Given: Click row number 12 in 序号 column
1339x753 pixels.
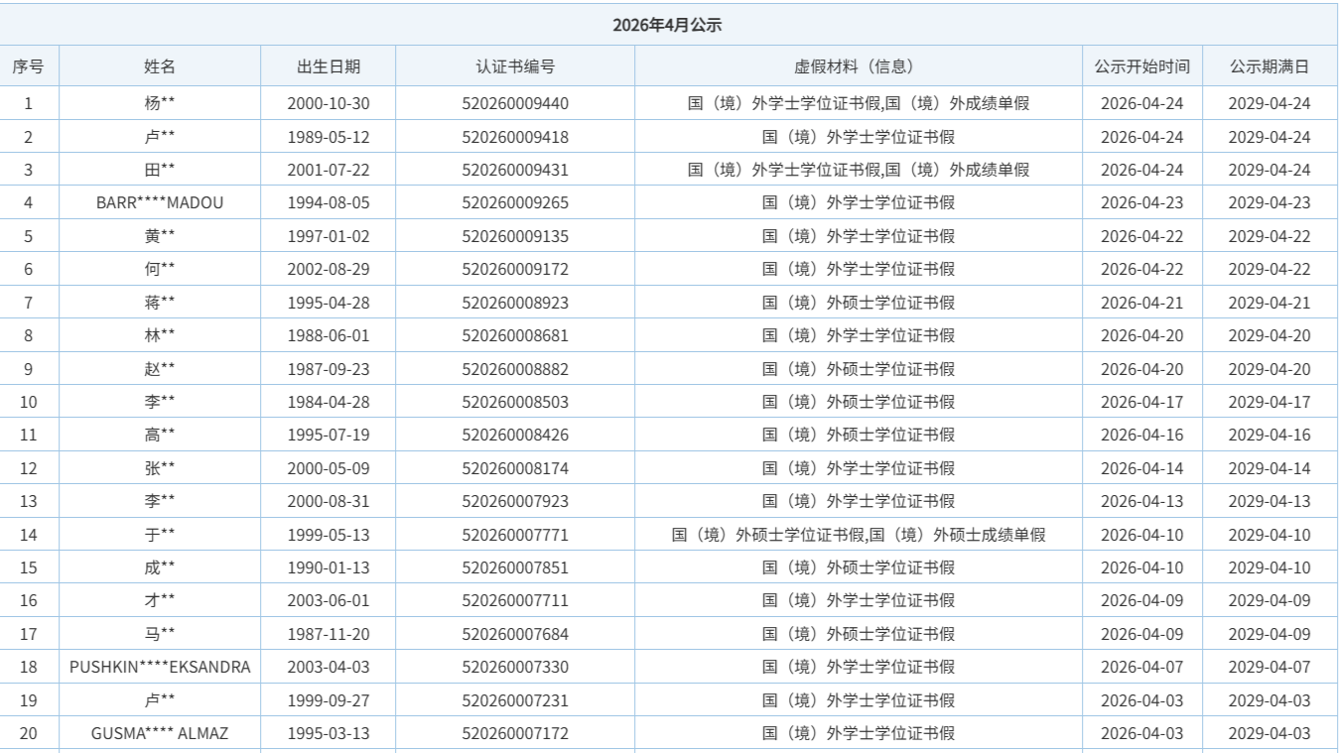Looking at the screenshot, I should 28,468.
